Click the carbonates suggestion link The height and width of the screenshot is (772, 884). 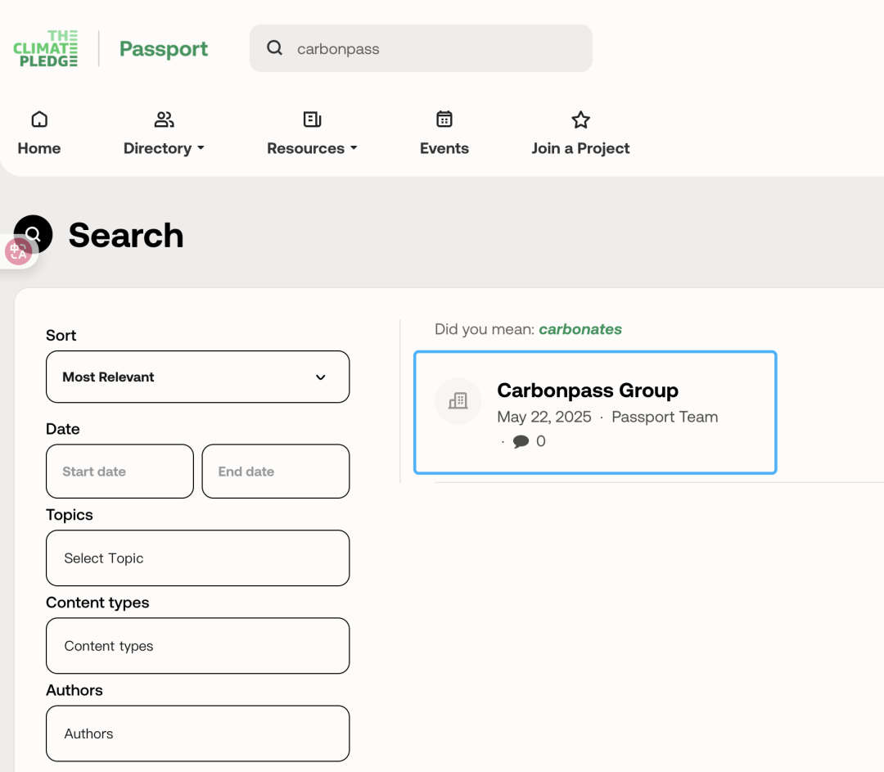click(x=580, y=329)
